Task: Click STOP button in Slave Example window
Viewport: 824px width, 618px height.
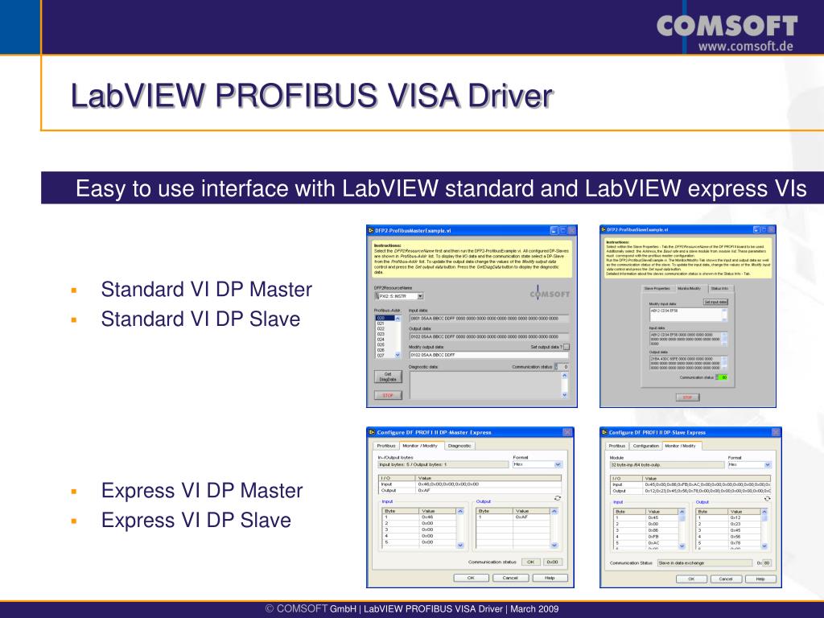Action: click(687, 398)
